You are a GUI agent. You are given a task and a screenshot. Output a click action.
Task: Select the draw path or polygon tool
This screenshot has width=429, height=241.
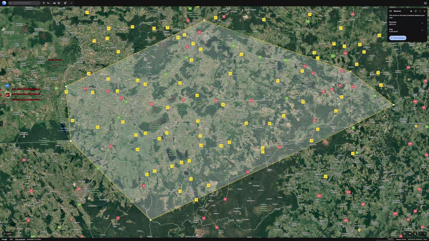[x=48, y=3]
